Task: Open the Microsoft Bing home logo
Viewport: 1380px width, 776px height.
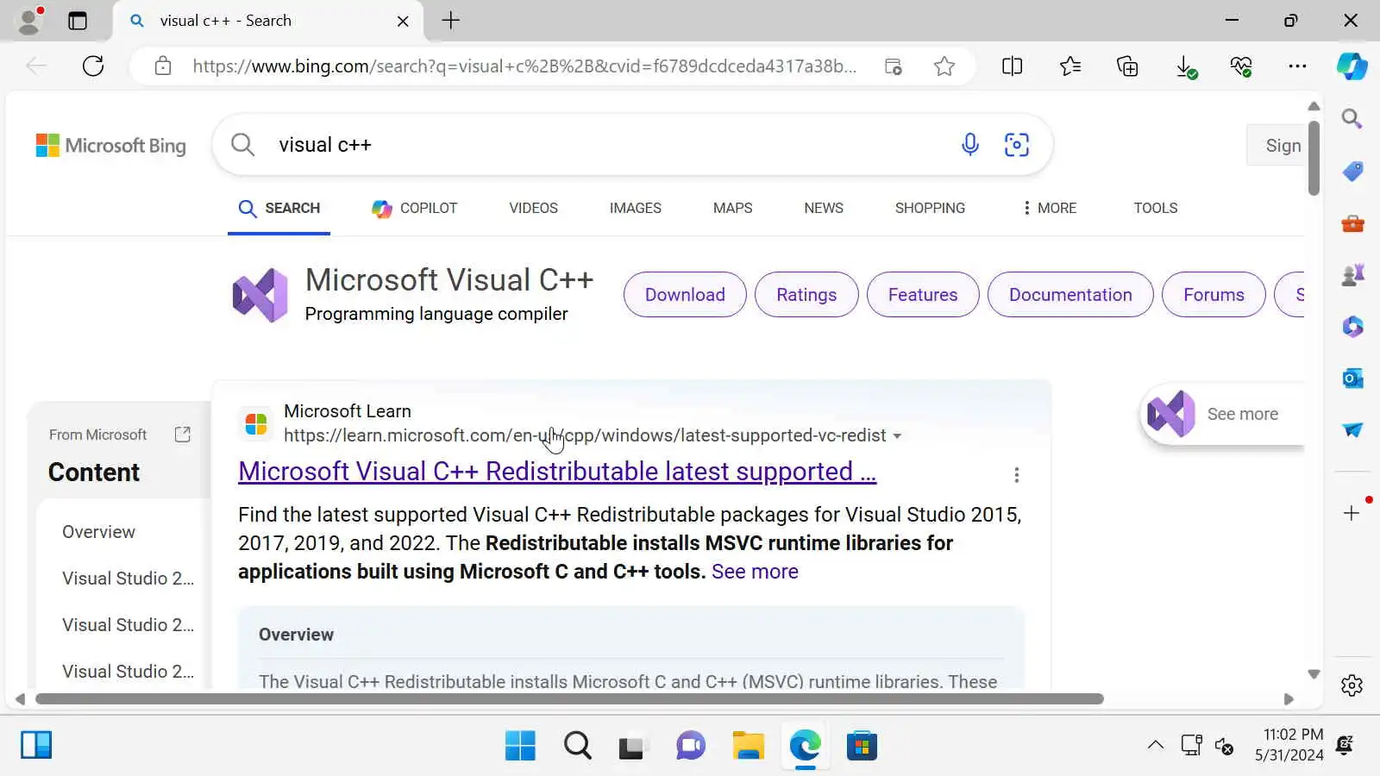Action: pos(111,146)
